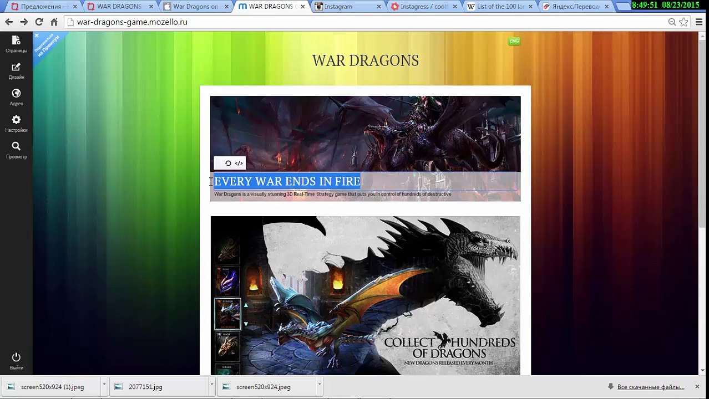Viewport: 709px width, 399px height.
Task: Bookmark this page with the star icon
Action: (683, 22)
